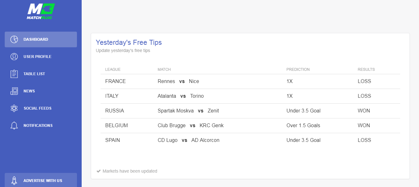Click the News newspaper icon
Image resolution: width=419 pixels, height=187 pixels.
(14, 91)
